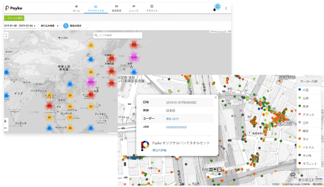The height and width of the screenshot is (187, 324).
Task: Zoom in the map with plus button
Action: click(x=5, y=121)
